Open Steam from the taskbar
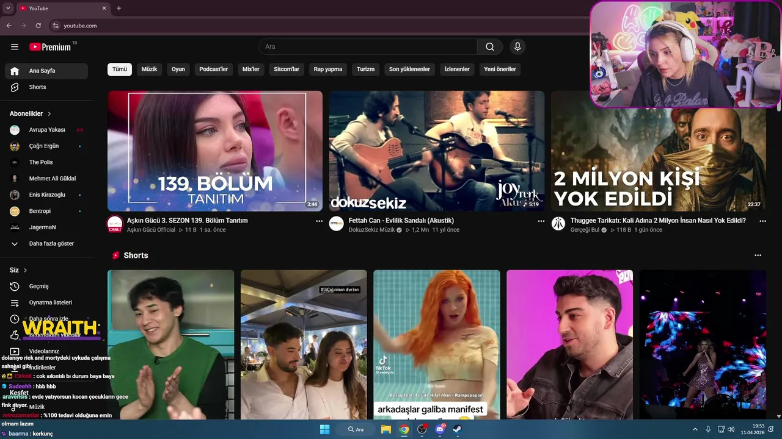The height and width of the screenshot is (439, 782). tap(457, 429)
